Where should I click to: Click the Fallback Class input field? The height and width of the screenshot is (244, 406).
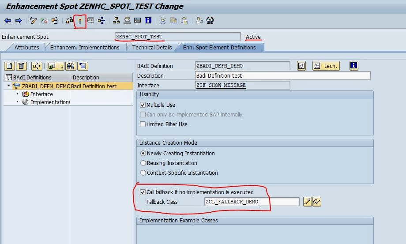coord(252,202)
